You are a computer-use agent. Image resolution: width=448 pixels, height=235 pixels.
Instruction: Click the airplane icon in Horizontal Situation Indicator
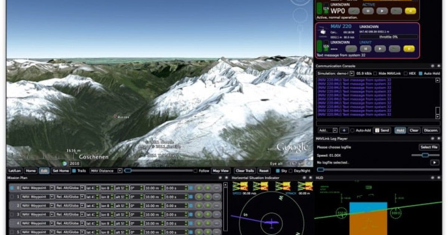(x=271, y=223)
